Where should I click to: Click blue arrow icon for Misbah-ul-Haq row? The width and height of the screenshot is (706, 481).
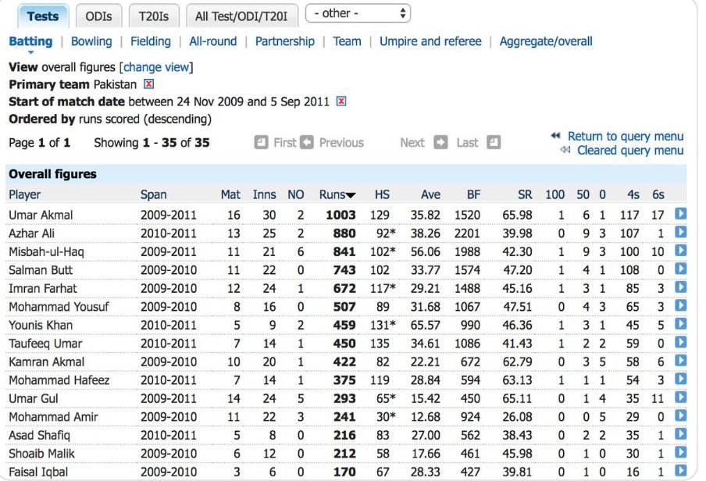680,251
